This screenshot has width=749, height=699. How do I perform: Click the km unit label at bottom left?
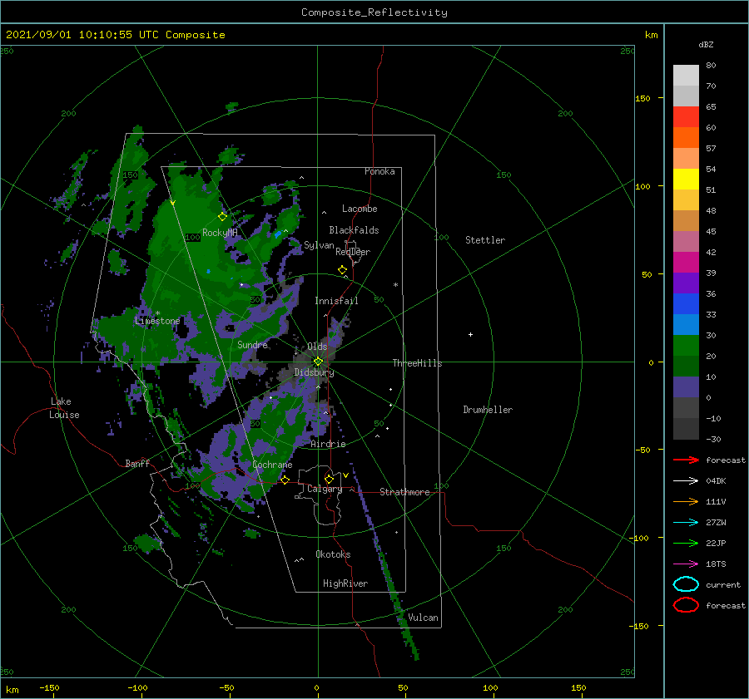point(12,690)
